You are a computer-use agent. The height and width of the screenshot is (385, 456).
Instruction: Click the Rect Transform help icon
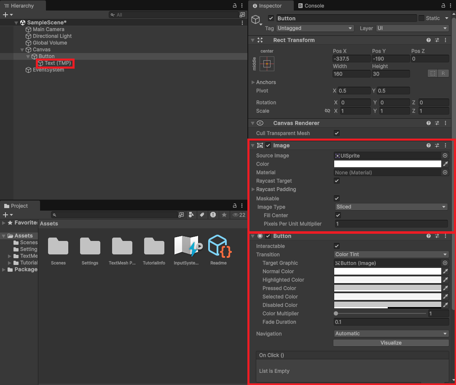point(429,40)
